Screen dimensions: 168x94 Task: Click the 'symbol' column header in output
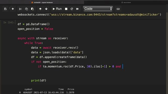coord(28,89)
